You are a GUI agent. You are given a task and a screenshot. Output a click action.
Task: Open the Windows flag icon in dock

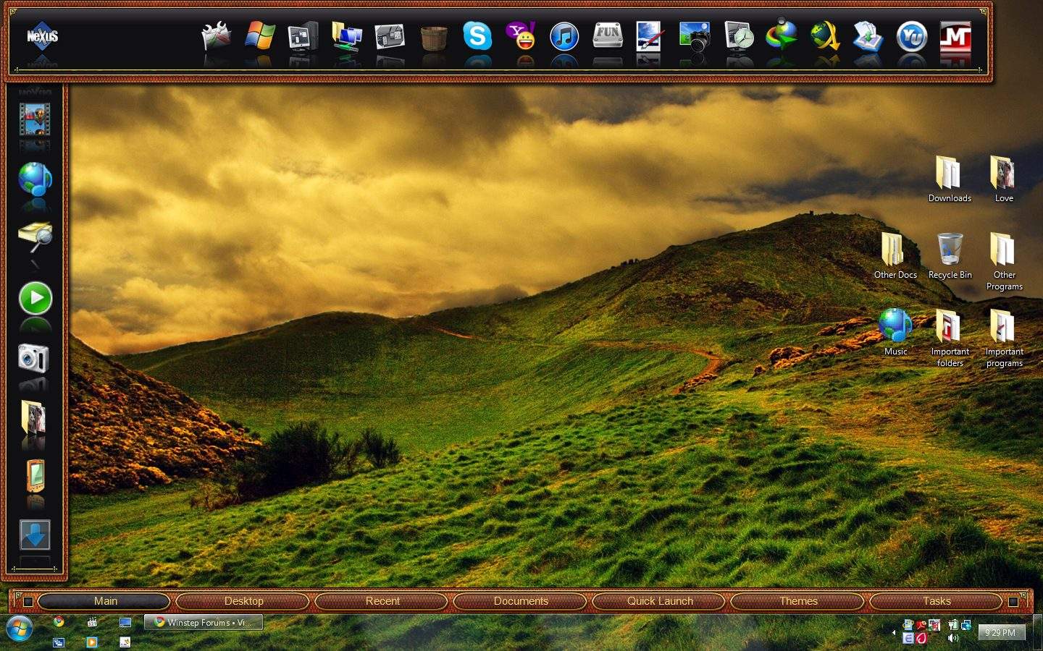click(x=260, y=35)
